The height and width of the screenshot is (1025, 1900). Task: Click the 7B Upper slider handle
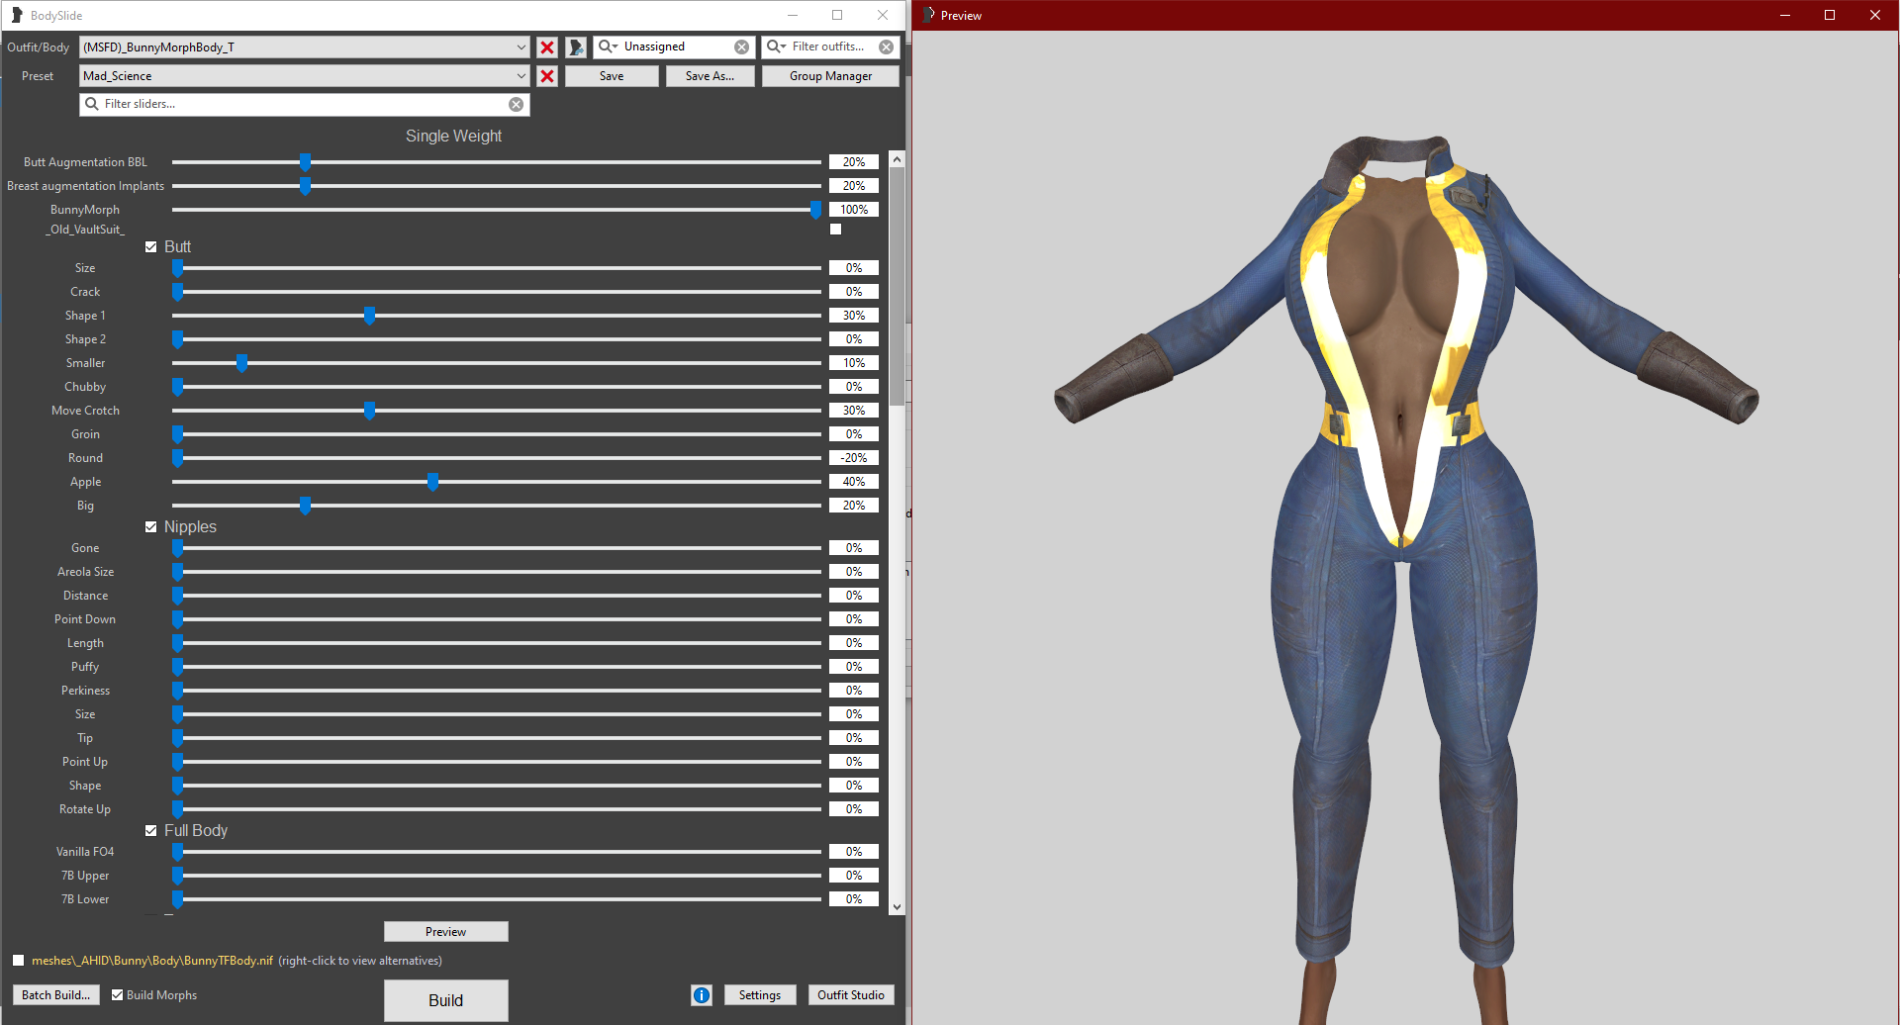(178, 876)
